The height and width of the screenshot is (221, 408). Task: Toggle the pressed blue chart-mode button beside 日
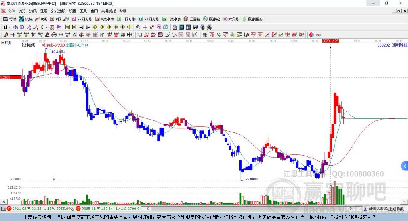[x=16, y=27]
